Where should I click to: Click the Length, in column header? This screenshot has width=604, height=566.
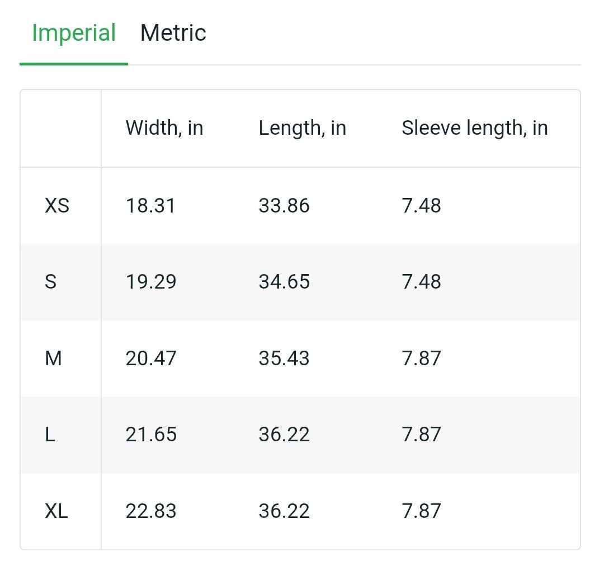point(303,128)
